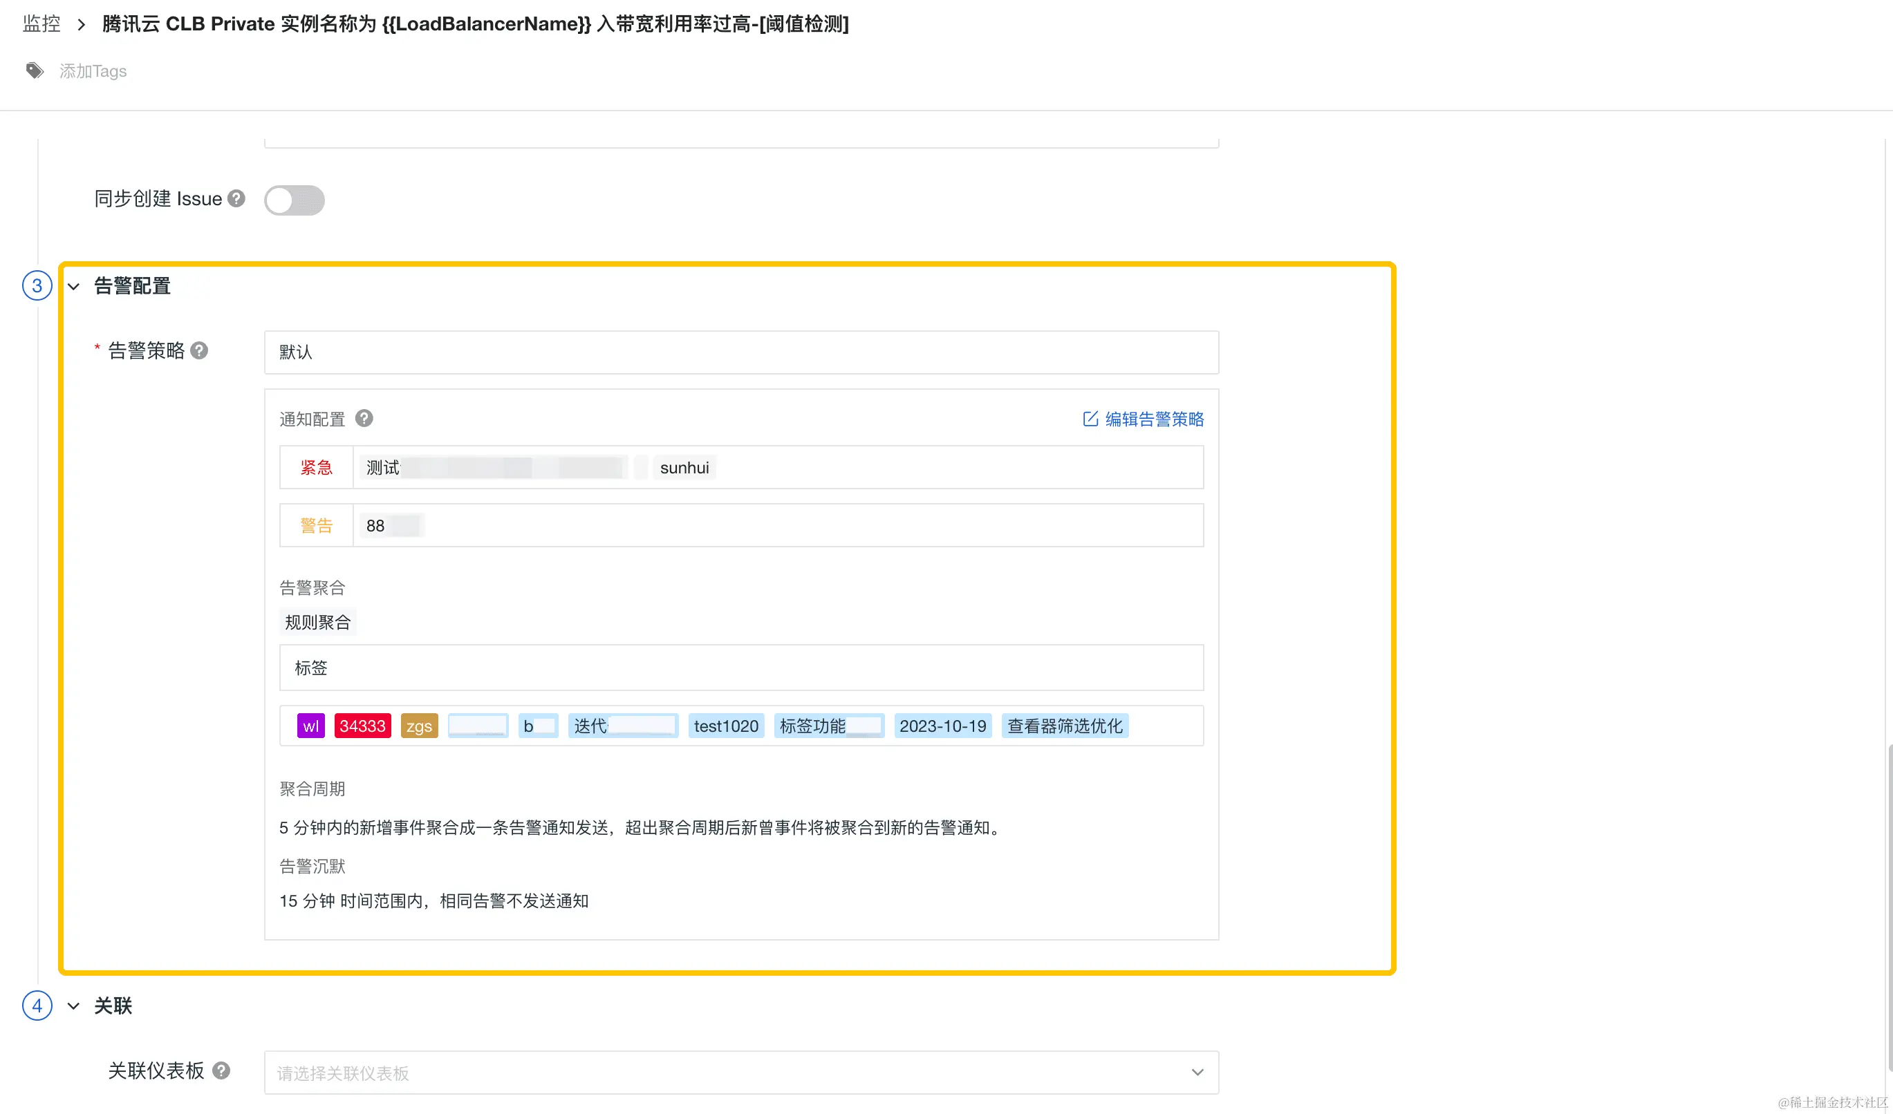Click the tag icon next to 添加Tags
The image size is (1893, 1114).
coord(35,70)
